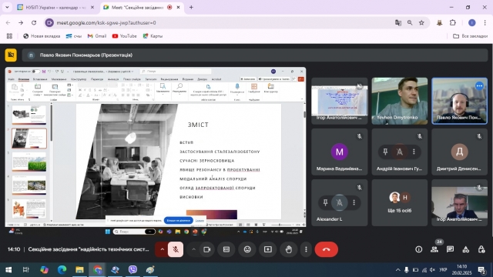This screenshot has height=277, width=493.
Task: Open the extensions puzzle icon
Action: (453, 22)
